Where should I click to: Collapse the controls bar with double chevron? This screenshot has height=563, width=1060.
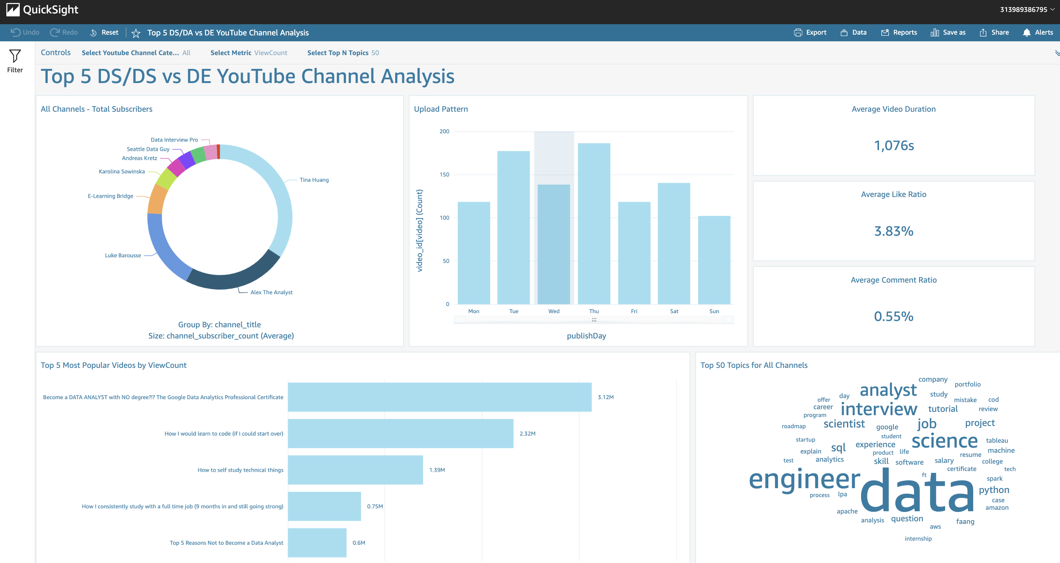tap(1057, 52)
